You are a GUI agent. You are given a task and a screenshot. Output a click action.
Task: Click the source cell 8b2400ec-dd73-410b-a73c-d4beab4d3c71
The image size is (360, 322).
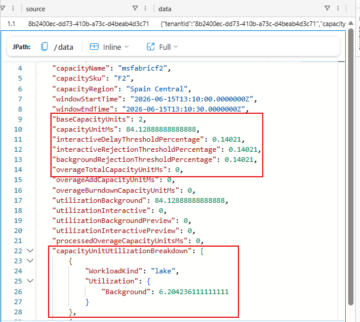click(88, 24)
